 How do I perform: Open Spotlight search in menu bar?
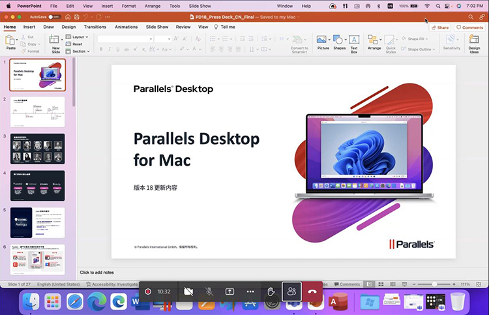pyautogui.click(x=438, y=6)
